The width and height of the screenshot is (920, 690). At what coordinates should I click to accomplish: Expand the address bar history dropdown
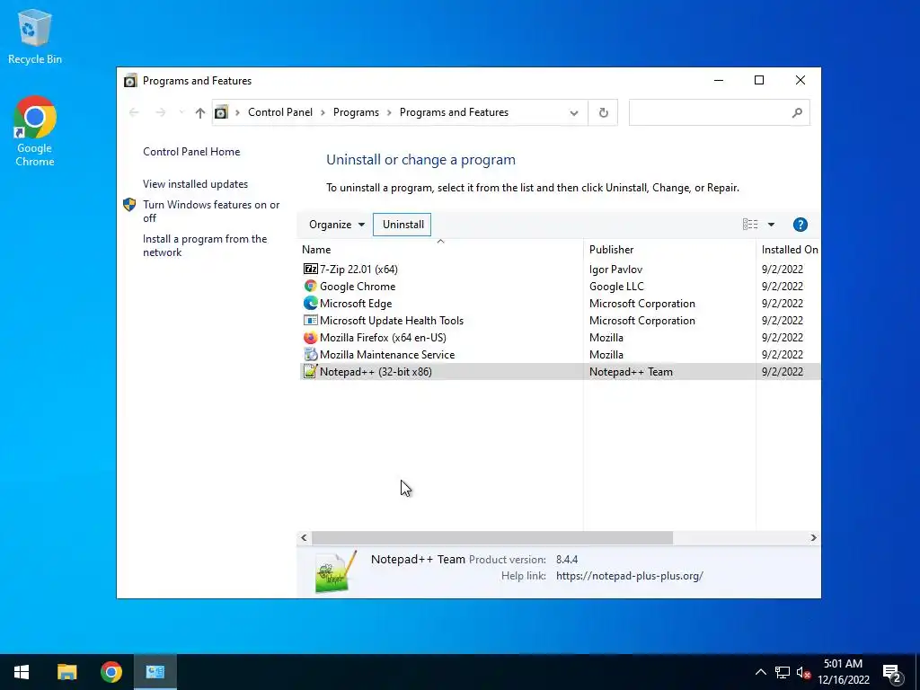click(574, 112)
